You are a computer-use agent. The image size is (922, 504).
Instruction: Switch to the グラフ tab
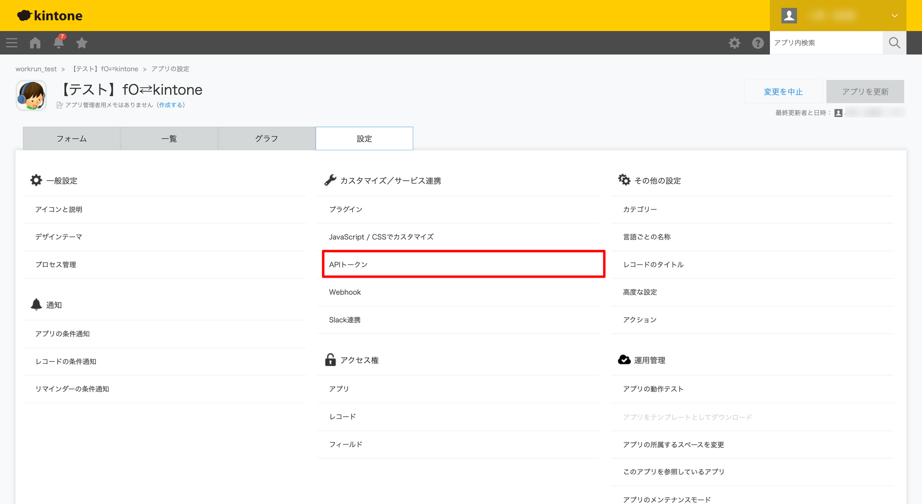coord(267,139)
